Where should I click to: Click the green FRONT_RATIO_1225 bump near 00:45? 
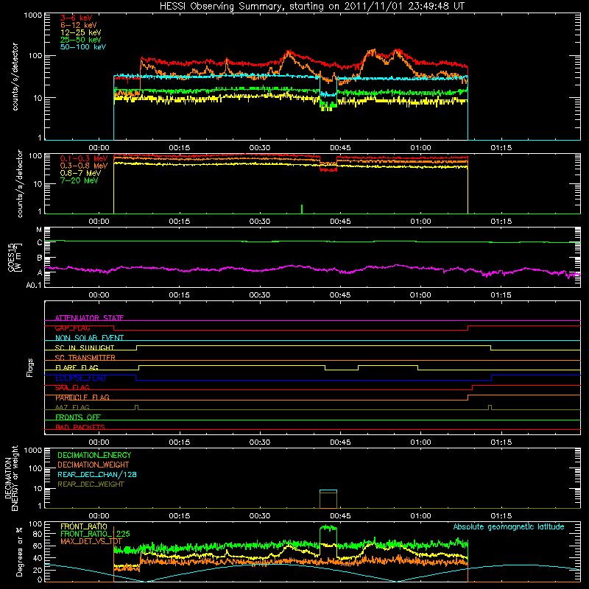[328, 527]
